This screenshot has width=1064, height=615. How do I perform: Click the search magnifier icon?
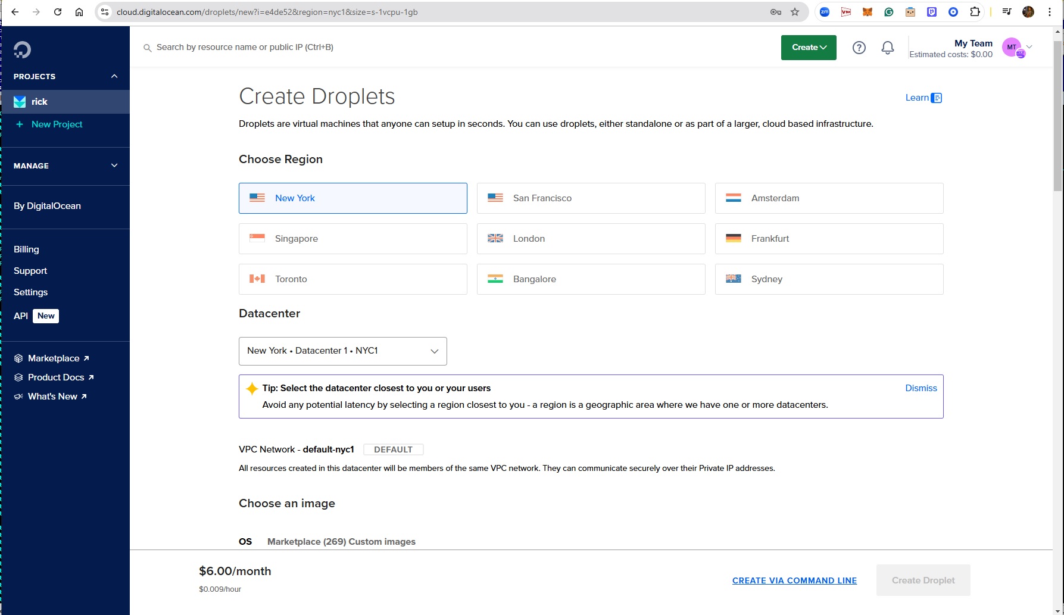coord(147,48)
